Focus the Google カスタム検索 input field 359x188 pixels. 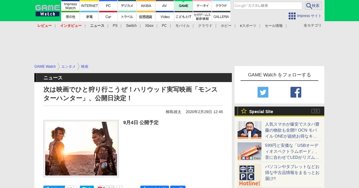268,6
